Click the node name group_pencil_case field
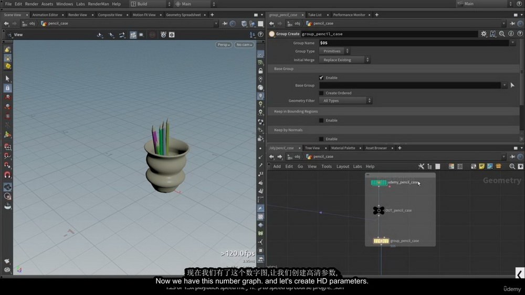The image size is (525, 295). tap(389, 34)
